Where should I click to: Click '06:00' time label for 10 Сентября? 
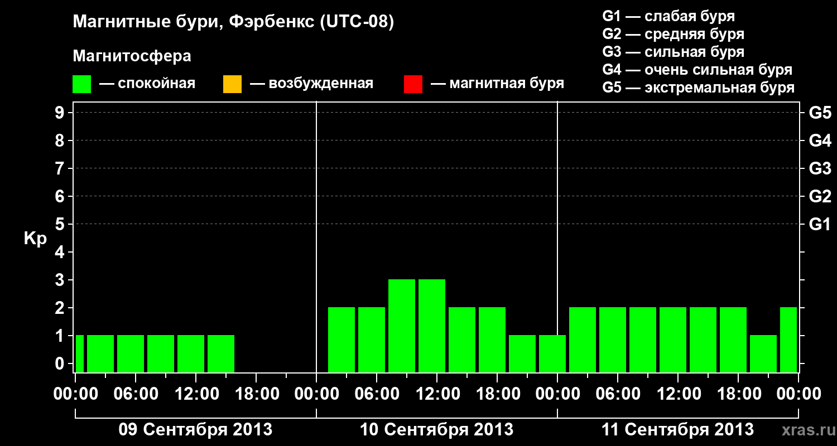376,394
